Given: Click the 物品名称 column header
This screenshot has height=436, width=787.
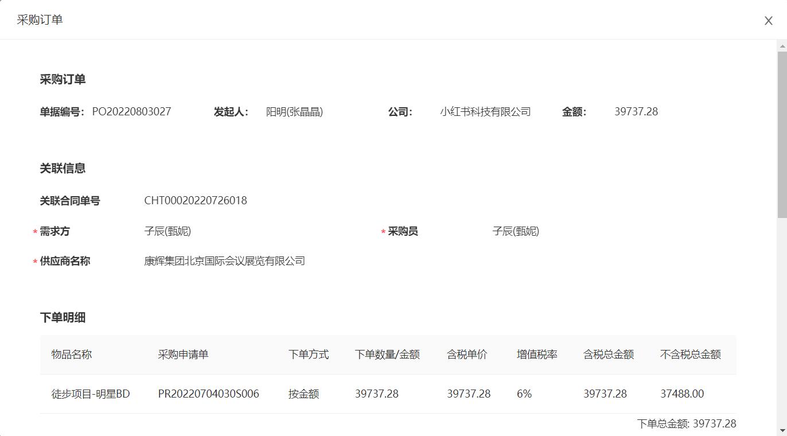Looking at the screenshot, I should click(x=72, y=355).
